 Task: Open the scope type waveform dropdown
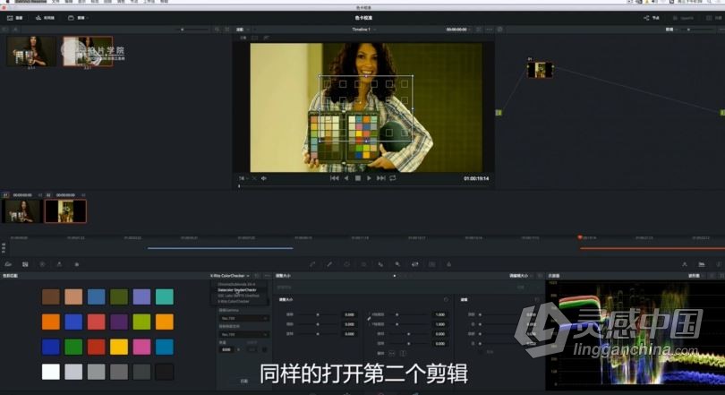tap(696, 276)
